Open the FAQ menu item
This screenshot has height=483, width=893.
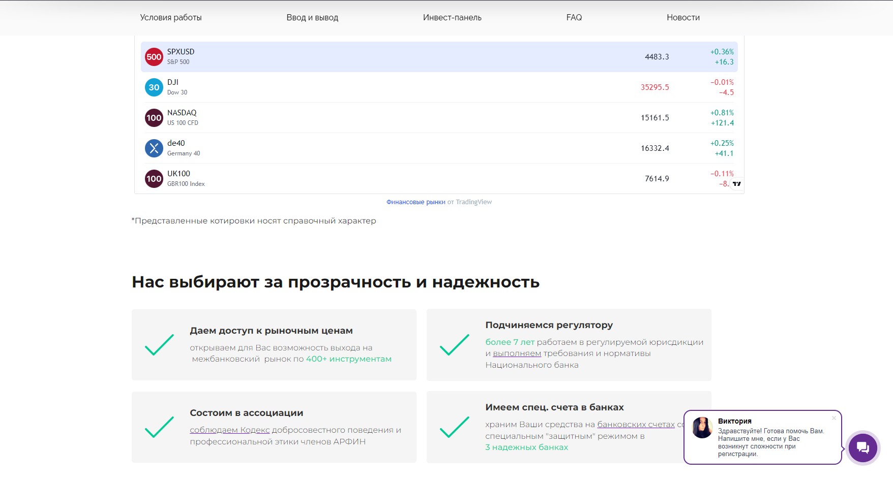point(574,17)
